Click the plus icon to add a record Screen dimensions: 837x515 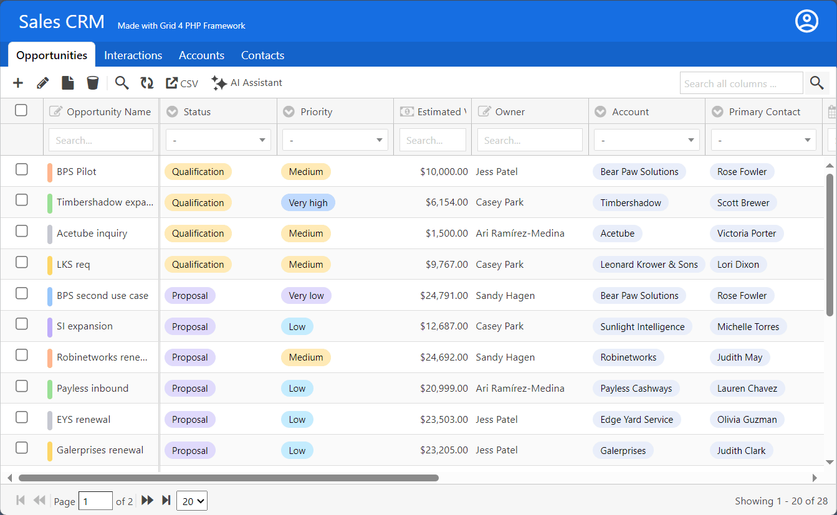pyautogui.click(x=18, y=83)
